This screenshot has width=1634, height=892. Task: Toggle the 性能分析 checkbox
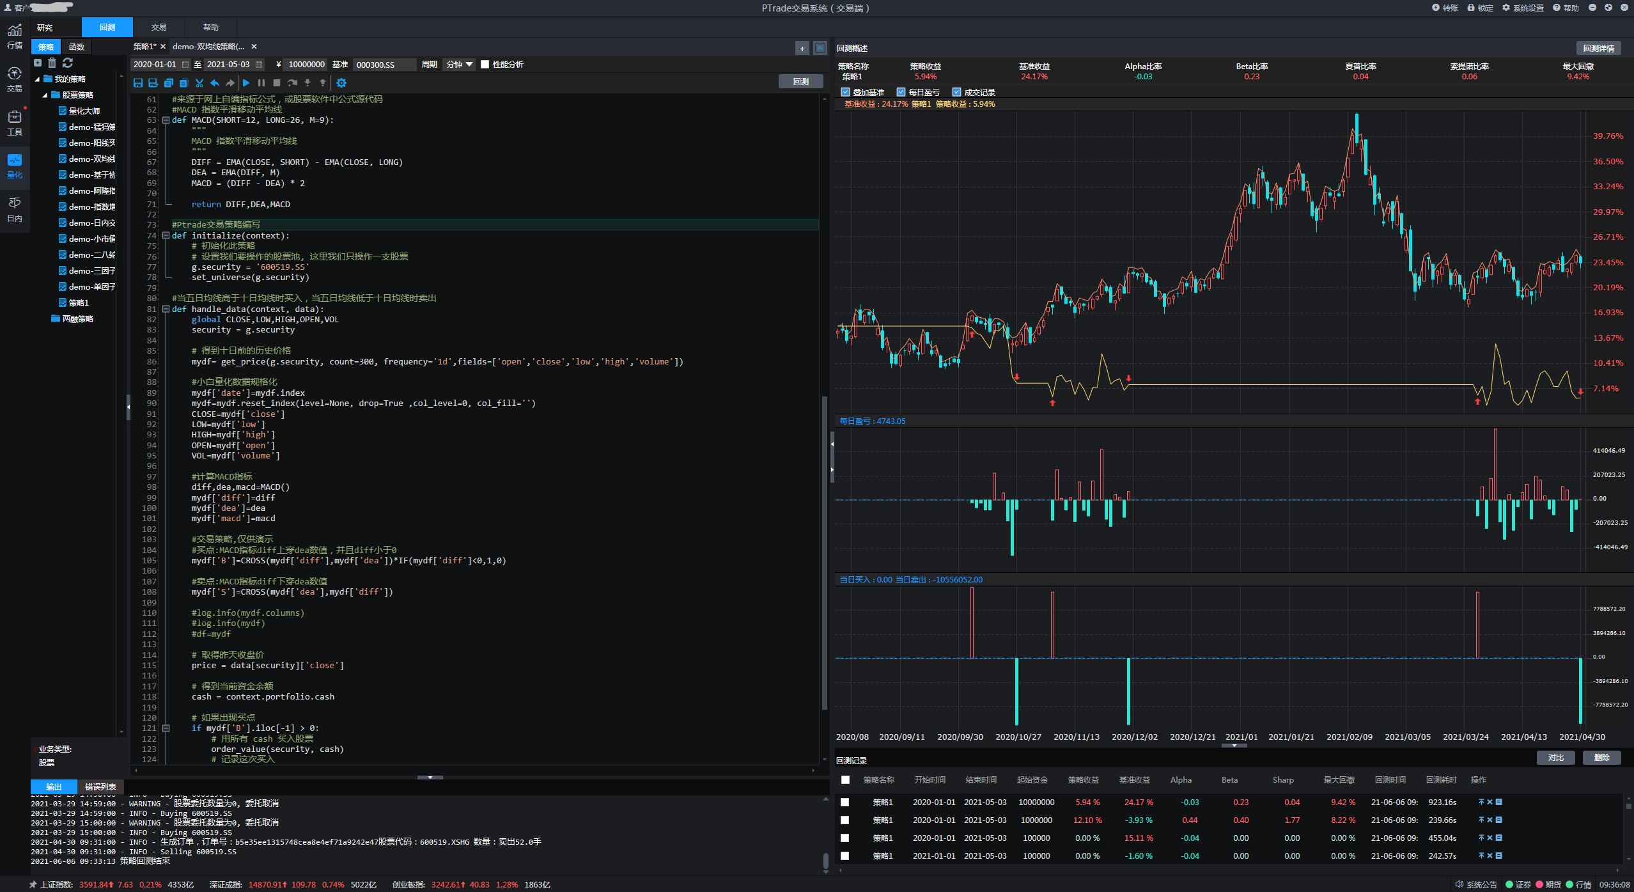point(485,65)
